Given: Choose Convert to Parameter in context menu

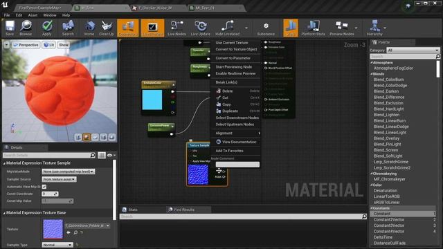Looking at the screenshot, I should click(233, 58).
